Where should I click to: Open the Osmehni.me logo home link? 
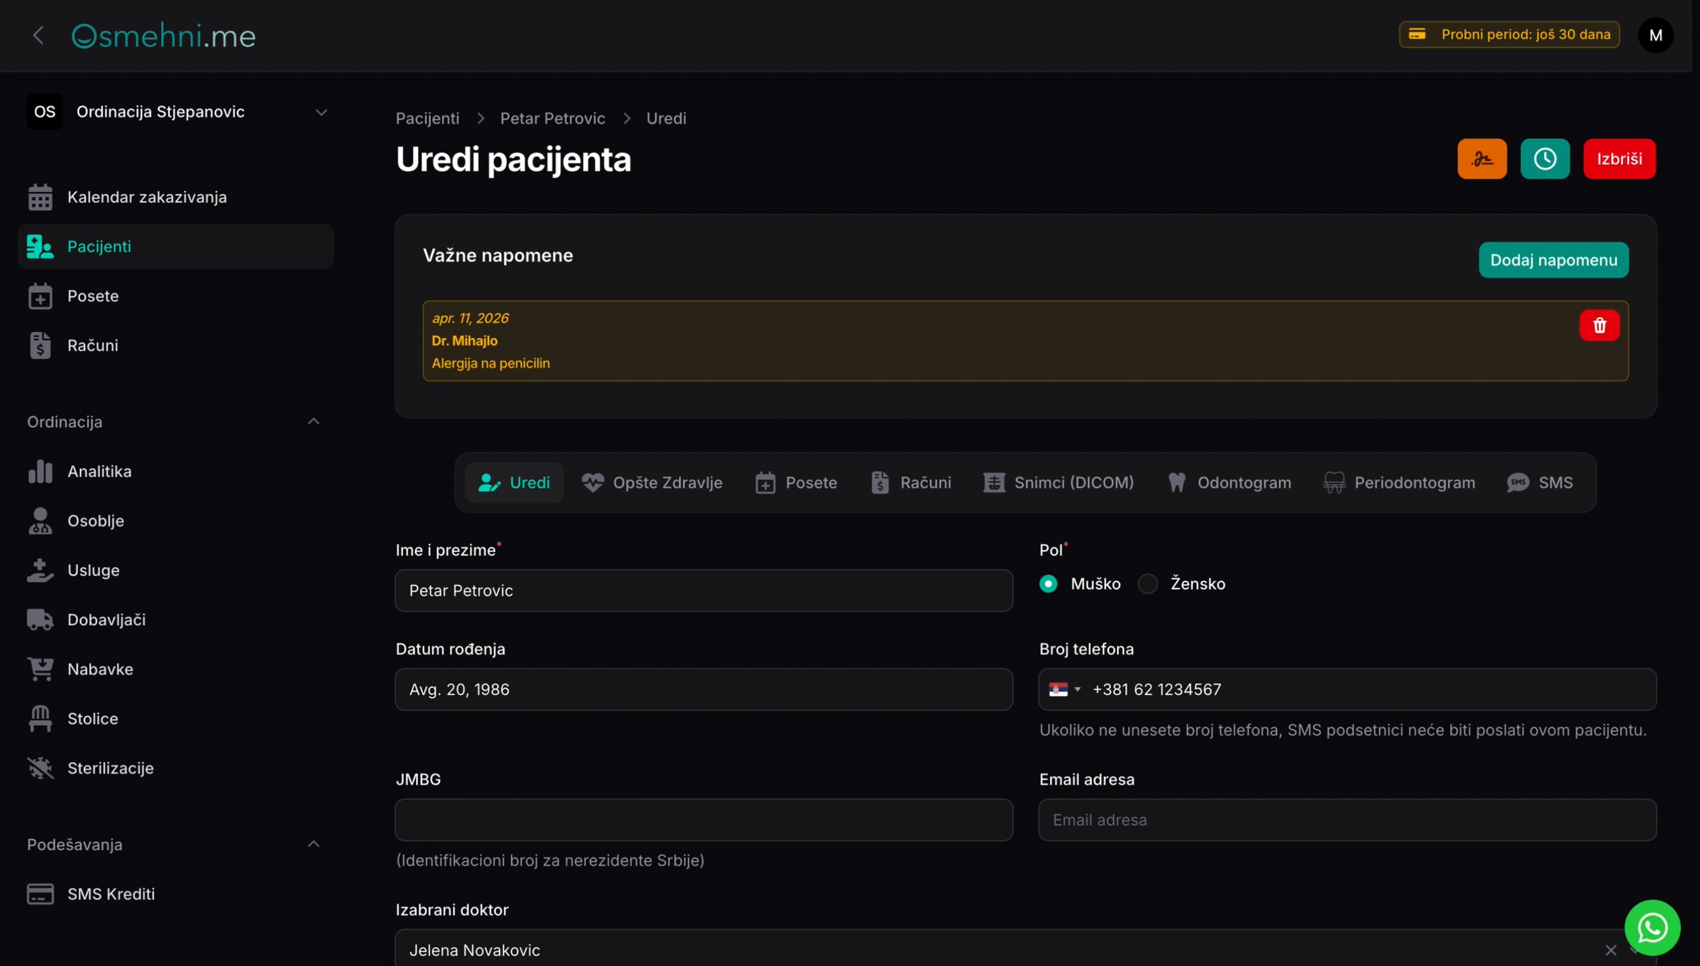(164, 35)
